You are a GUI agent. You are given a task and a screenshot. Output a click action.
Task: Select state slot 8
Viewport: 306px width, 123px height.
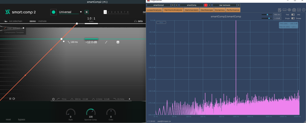point(128,12)
